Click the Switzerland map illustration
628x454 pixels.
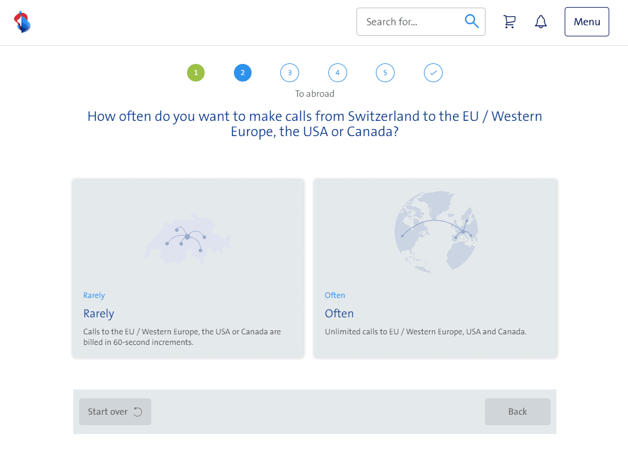click(x=188, y=239)
